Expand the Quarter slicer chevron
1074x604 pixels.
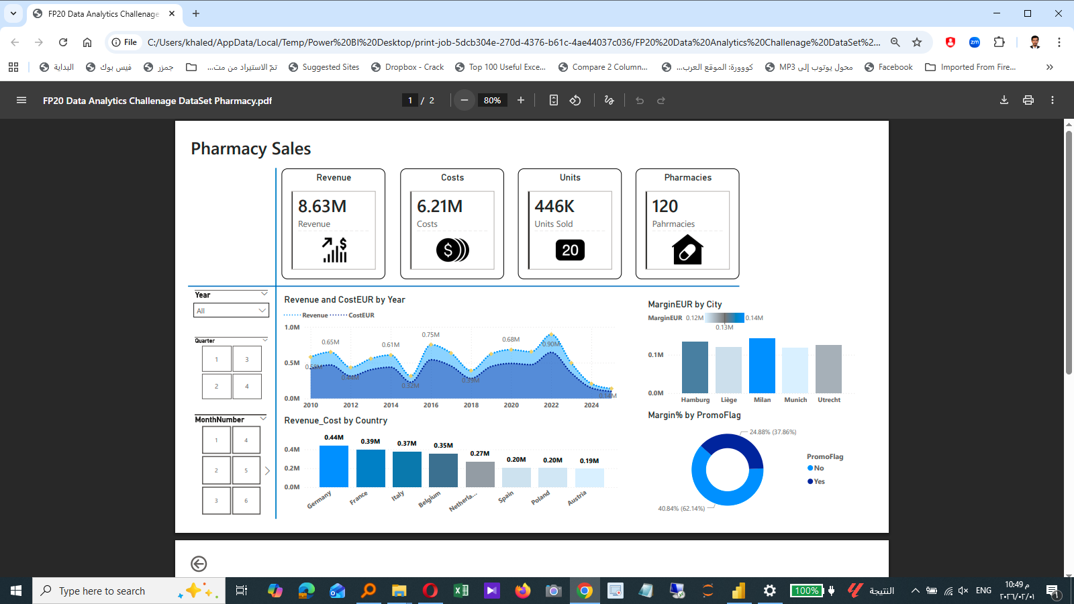click(264, 340)
